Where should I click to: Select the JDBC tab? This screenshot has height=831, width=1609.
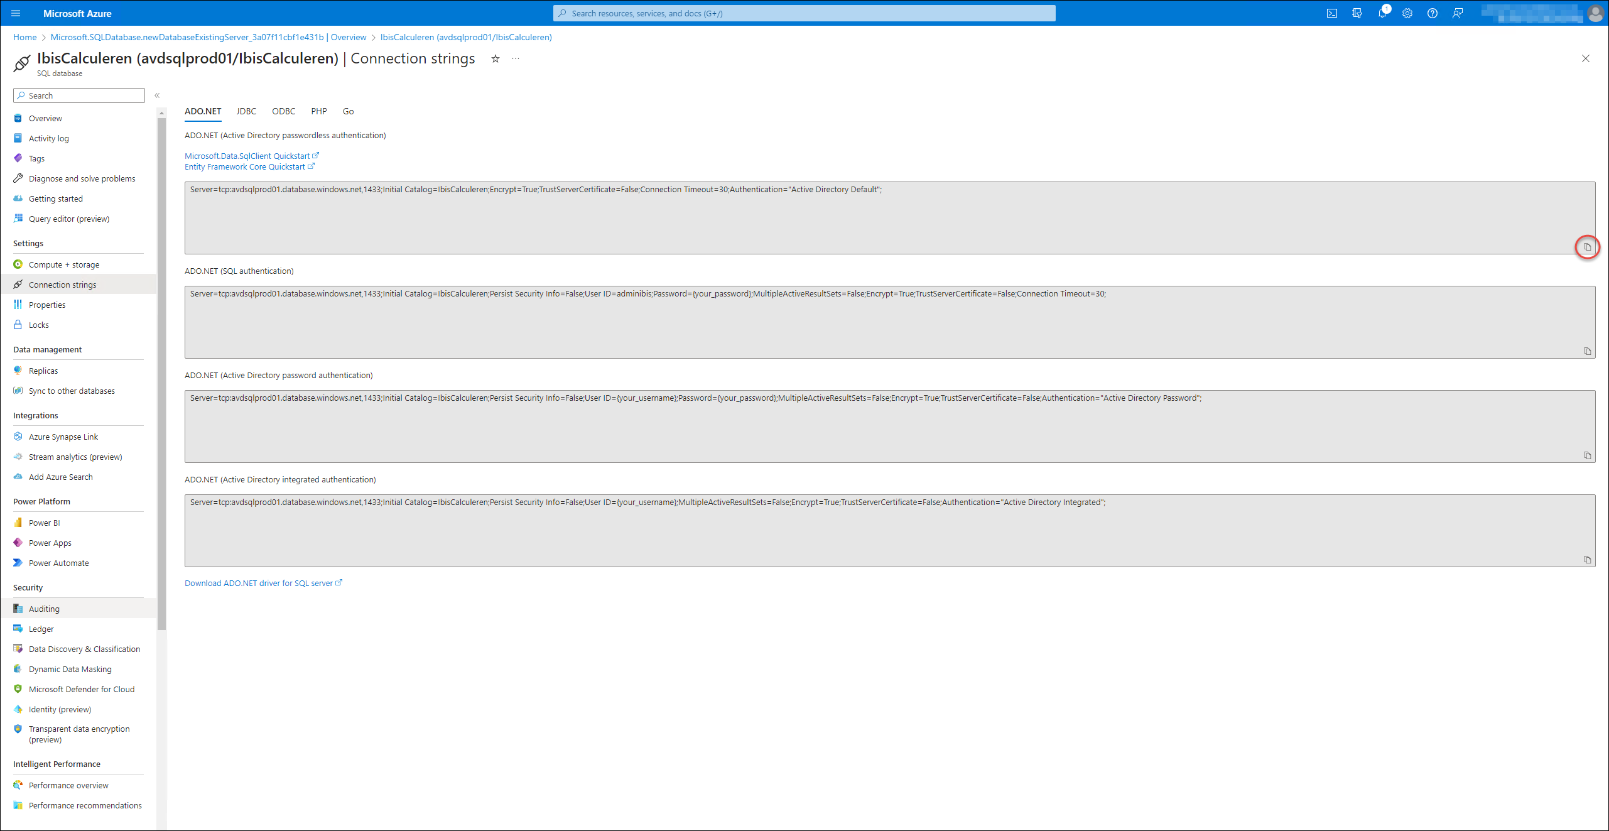click(246, 111)
